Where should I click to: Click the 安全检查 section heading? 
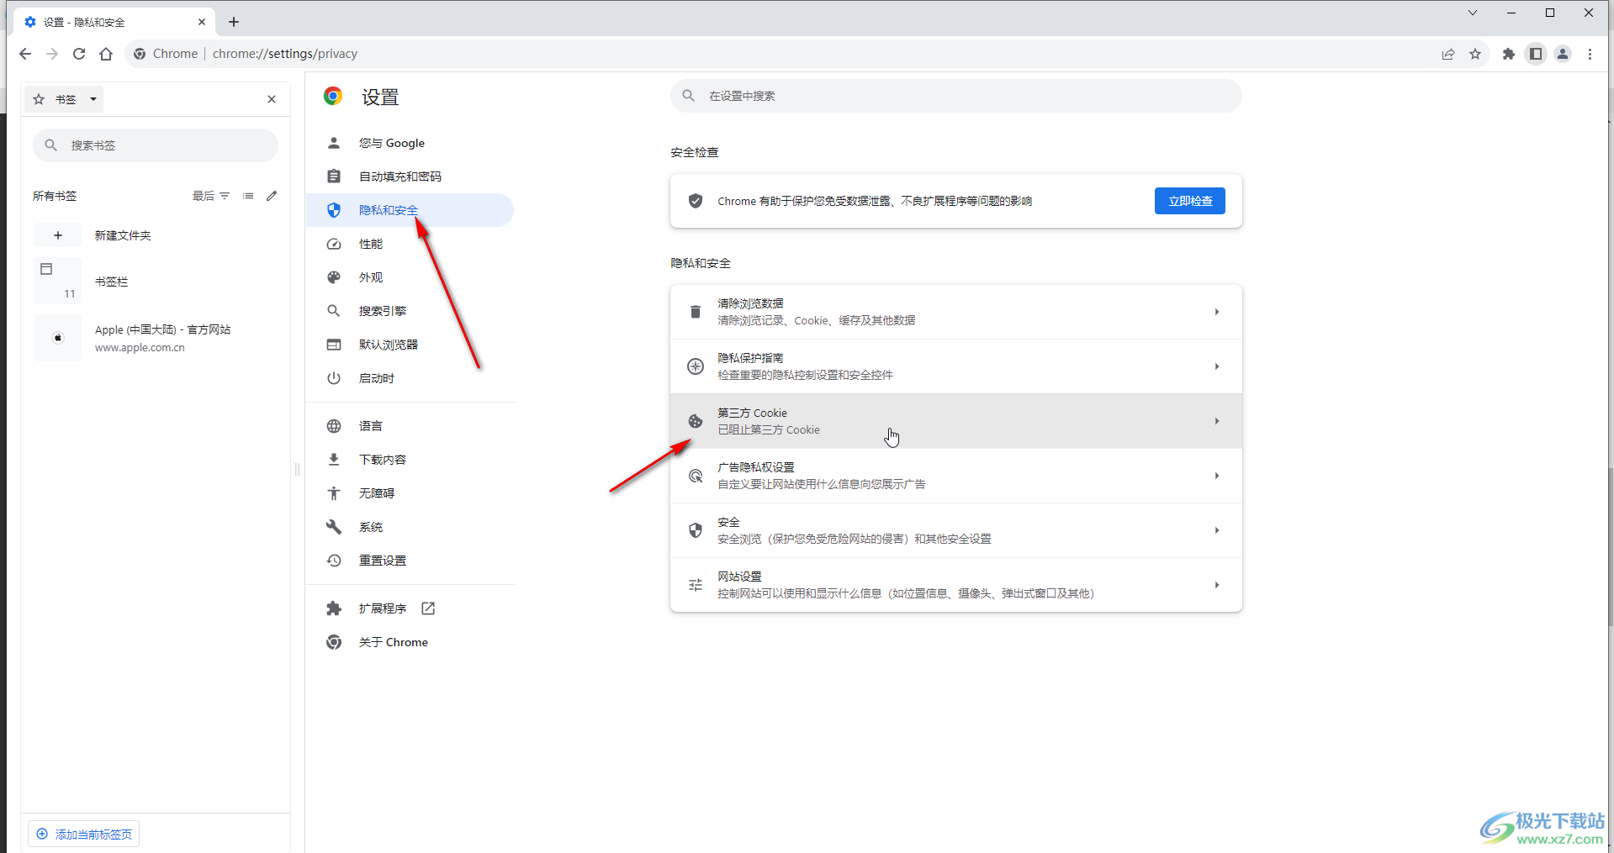695,152
